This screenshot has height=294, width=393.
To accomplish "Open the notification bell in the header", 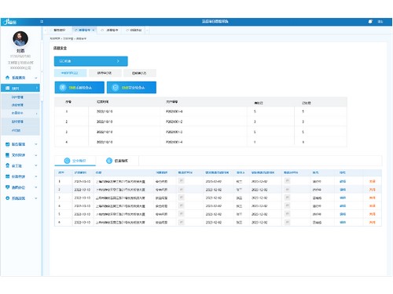I will (x=370, y=21).
